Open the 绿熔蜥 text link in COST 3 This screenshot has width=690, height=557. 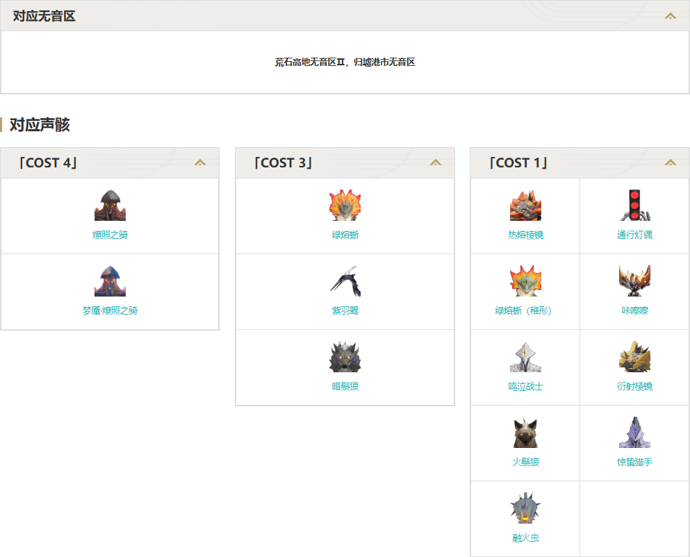point(345,235)
